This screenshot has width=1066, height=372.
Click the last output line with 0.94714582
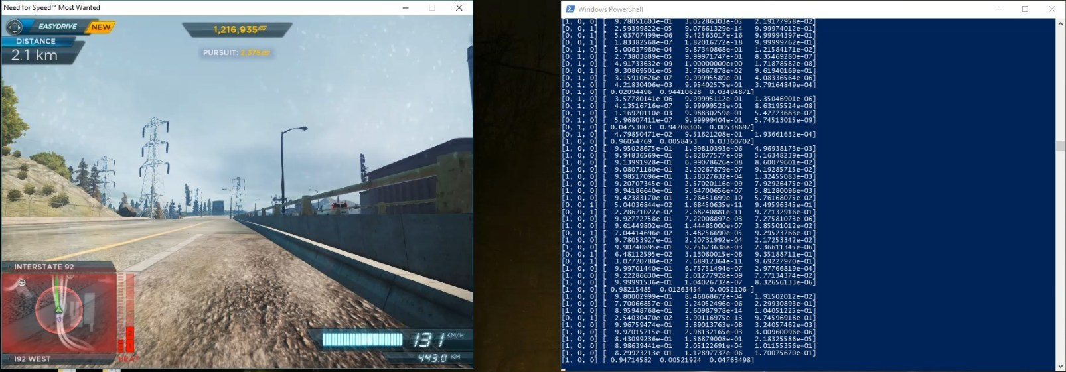(x=658, y=360)
